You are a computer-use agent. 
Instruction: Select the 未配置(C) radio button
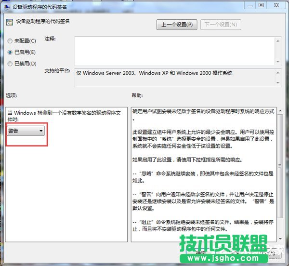pyautogui.click(x=10, y=41)
